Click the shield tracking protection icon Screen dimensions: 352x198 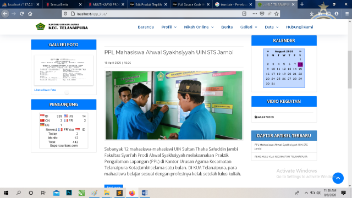[65, 14]
